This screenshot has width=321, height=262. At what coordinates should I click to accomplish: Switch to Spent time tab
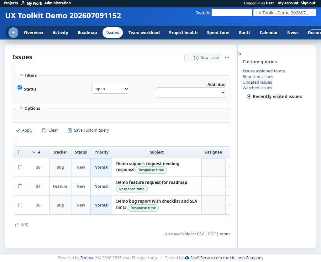218,33
